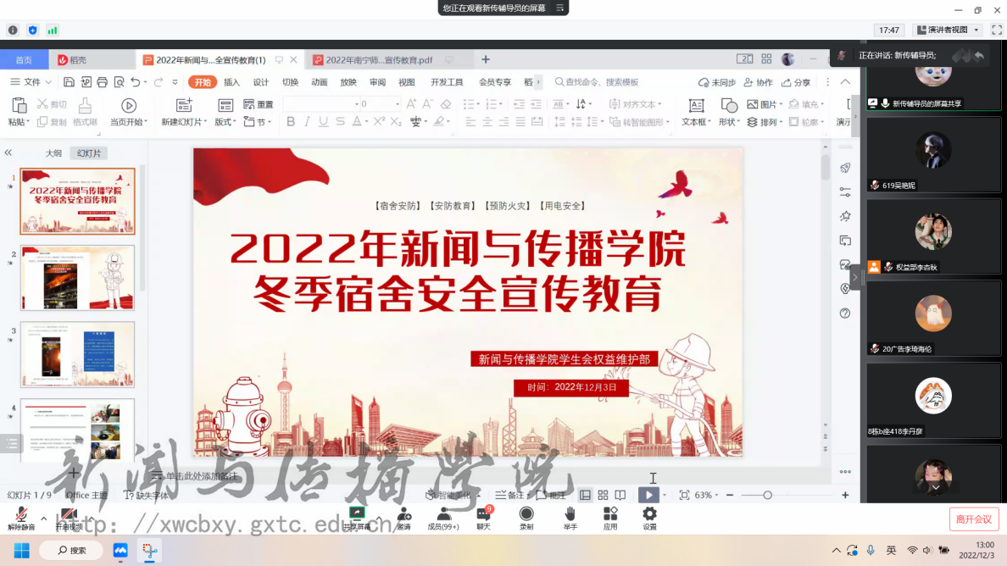Open the 文件 file menu dropdown

(31, 82)
